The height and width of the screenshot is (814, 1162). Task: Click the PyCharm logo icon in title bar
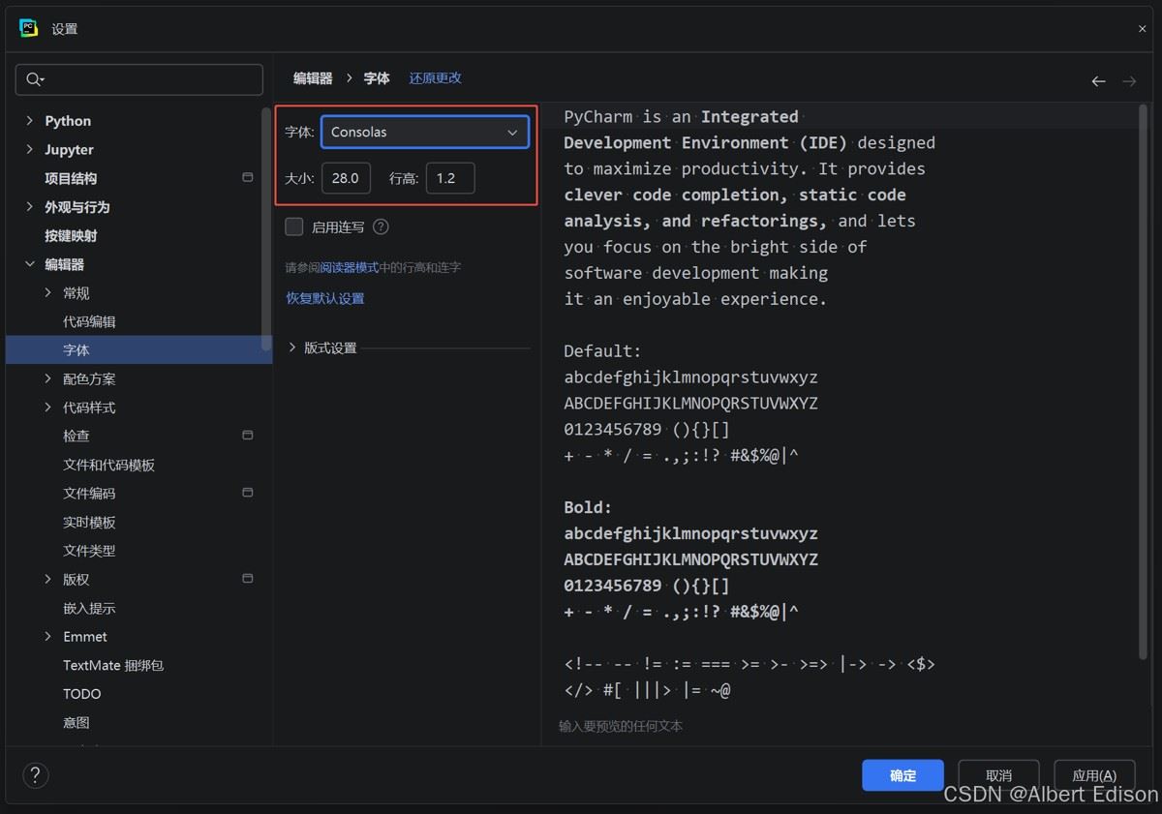pyautogui.click(x=28, y=28)
